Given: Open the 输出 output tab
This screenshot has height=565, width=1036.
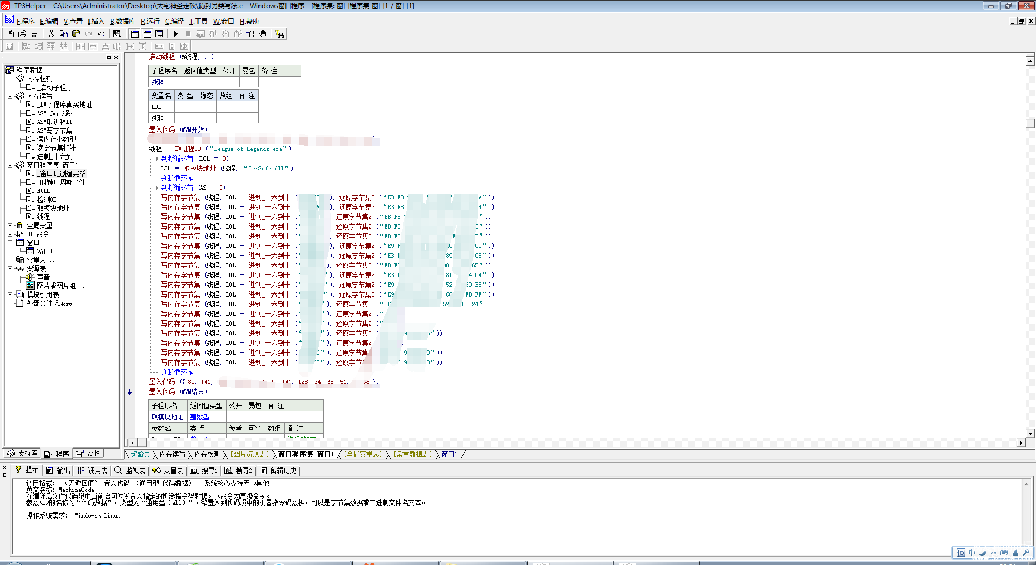Looking at the screenshot, I should [58, 471].
